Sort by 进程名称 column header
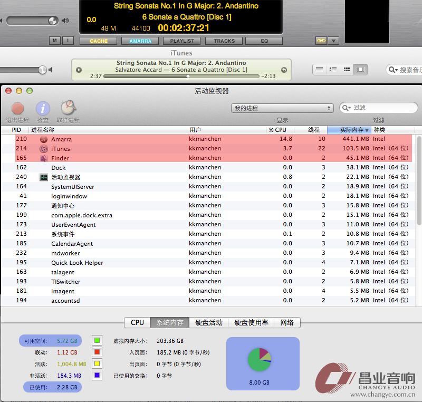This screenshot has width=422, height=402. tap(108, 130)
